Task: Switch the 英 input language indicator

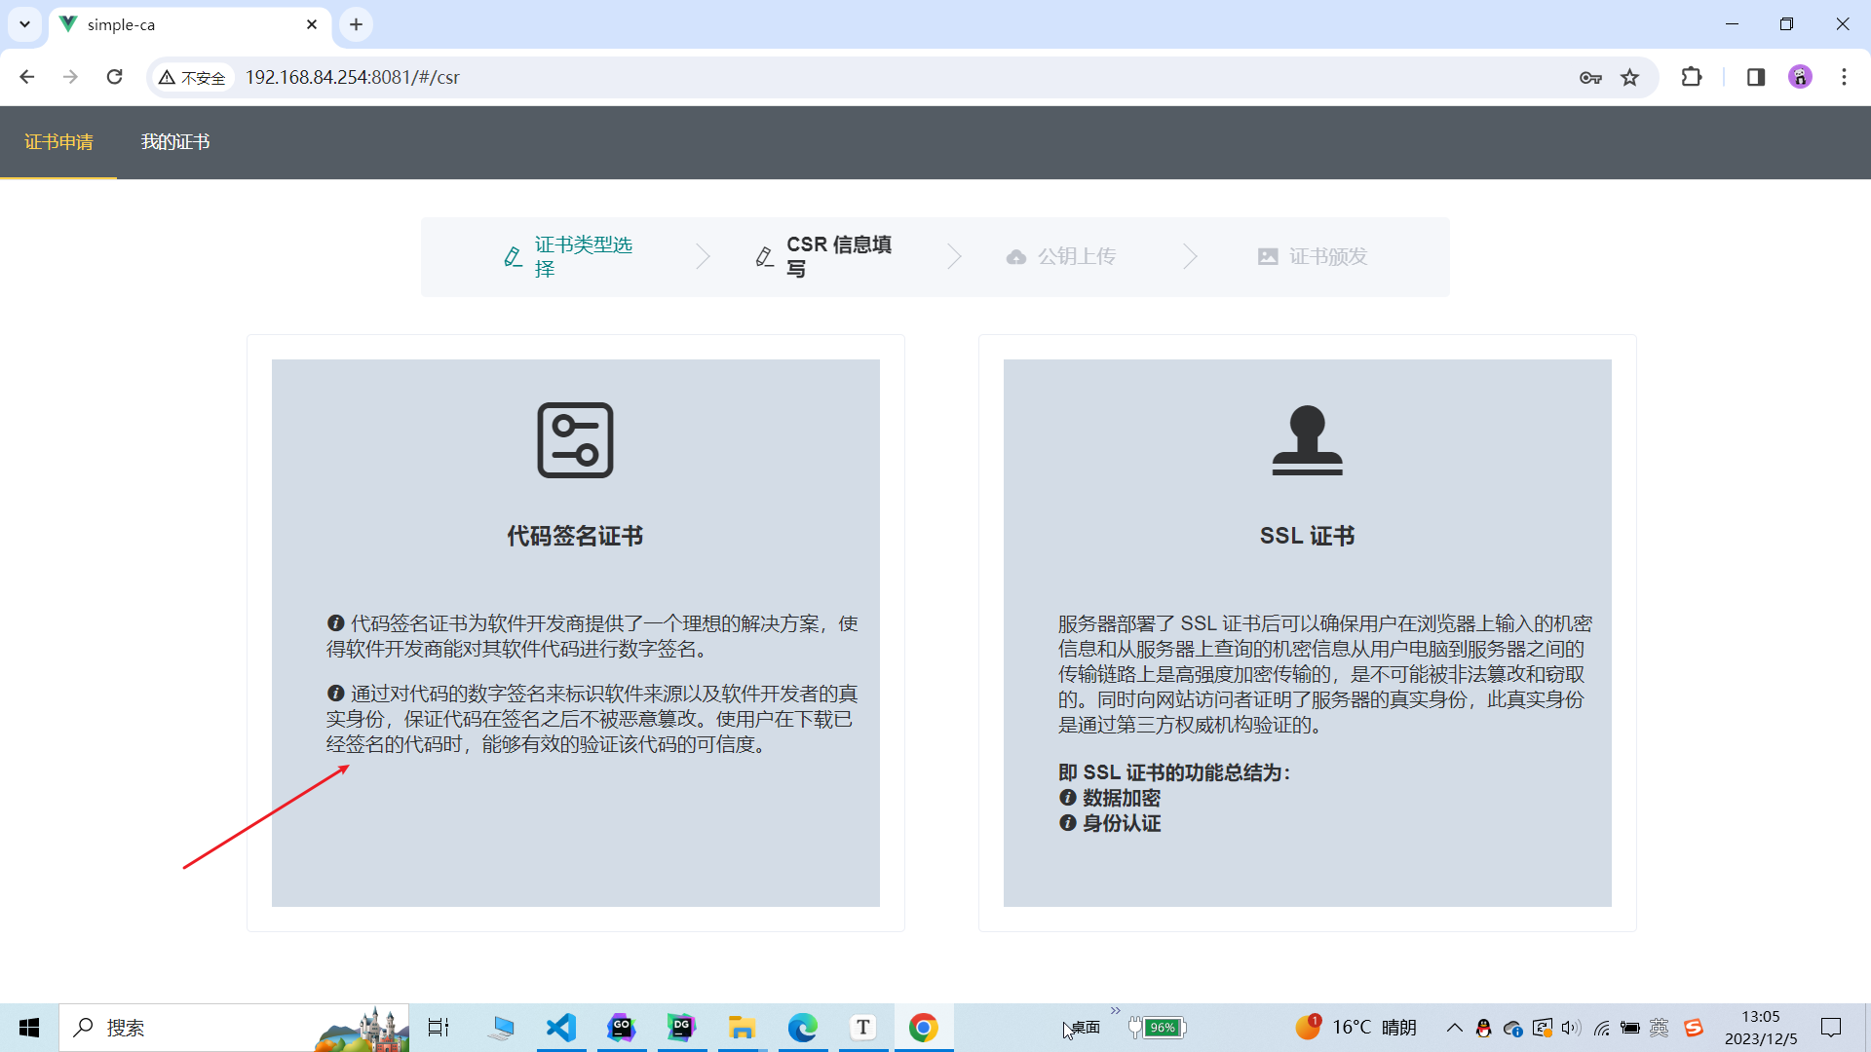Action: pos(1660,1028)
